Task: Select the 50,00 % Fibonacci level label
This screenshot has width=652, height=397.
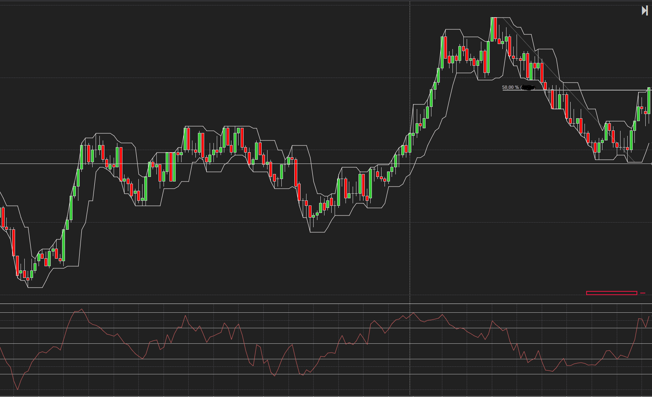Action: tap(510, 87)
